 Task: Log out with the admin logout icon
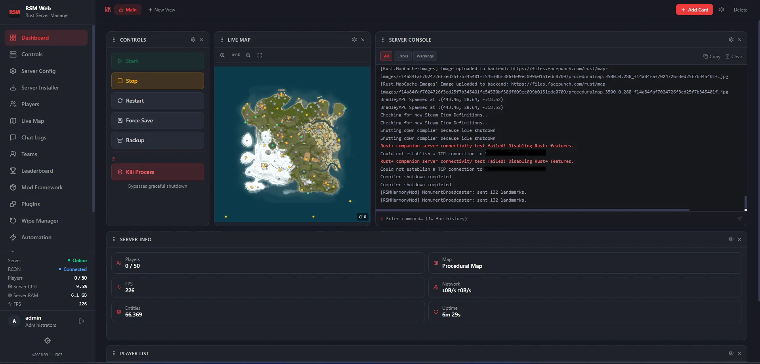pyautogui.click(x=82, y=321)
